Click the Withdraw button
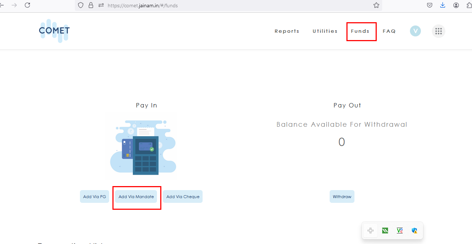Screen dimensions: 472x244 pyautogui.click(x=342, y=197)
